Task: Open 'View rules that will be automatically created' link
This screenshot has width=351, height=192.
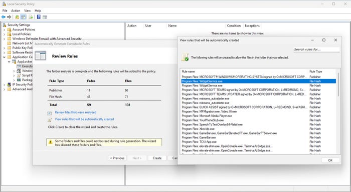Action: (x=84, y=119)
